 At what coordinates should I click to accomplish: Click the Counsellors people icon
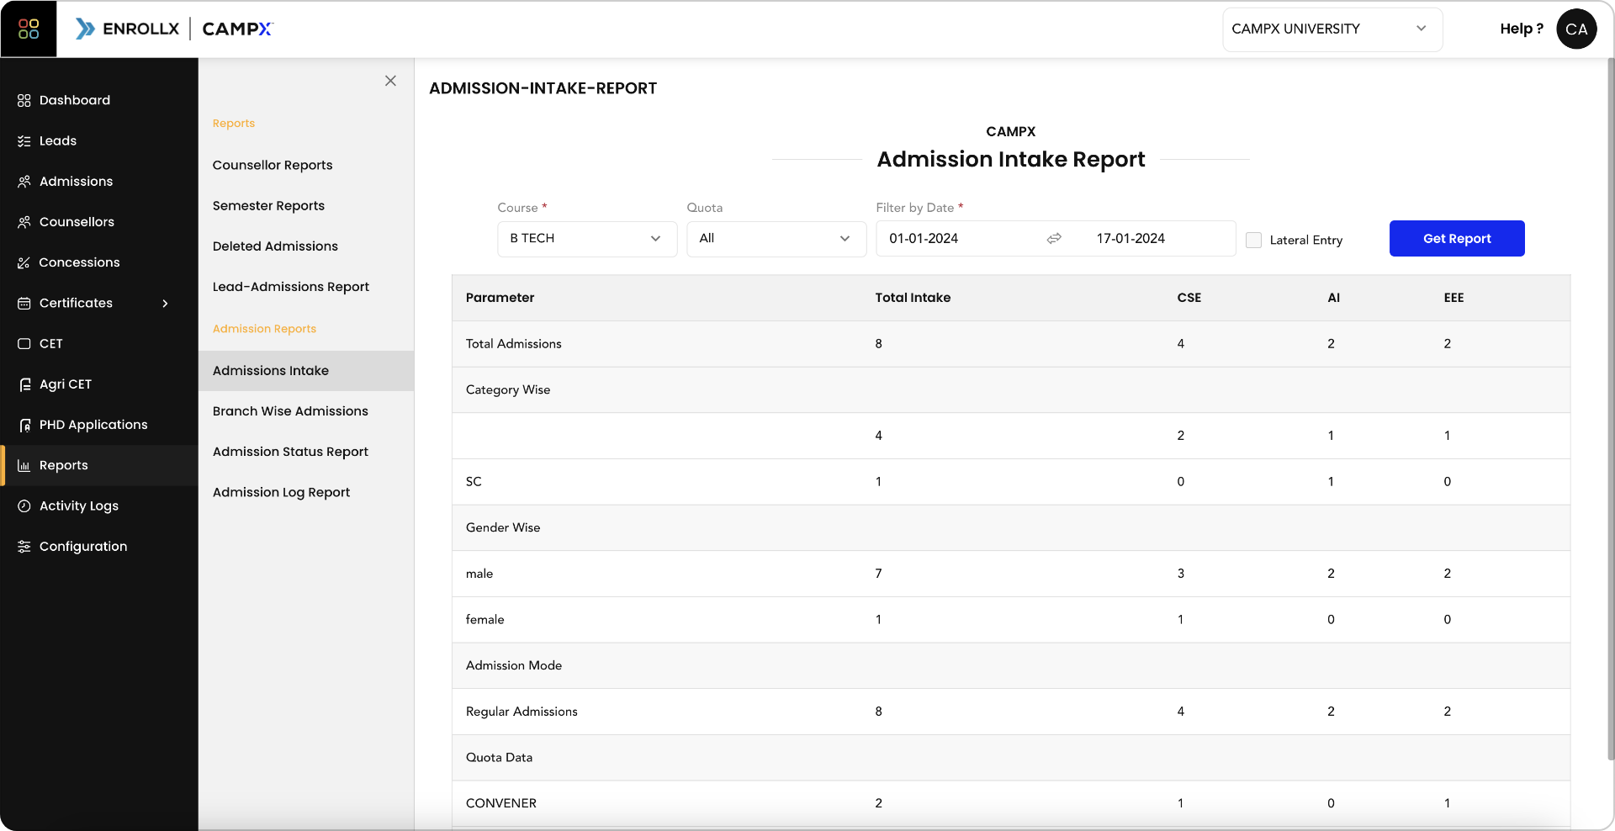(24, 222)
